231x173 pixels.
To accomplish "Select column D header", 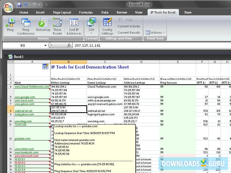I will (x=141, y=62).
